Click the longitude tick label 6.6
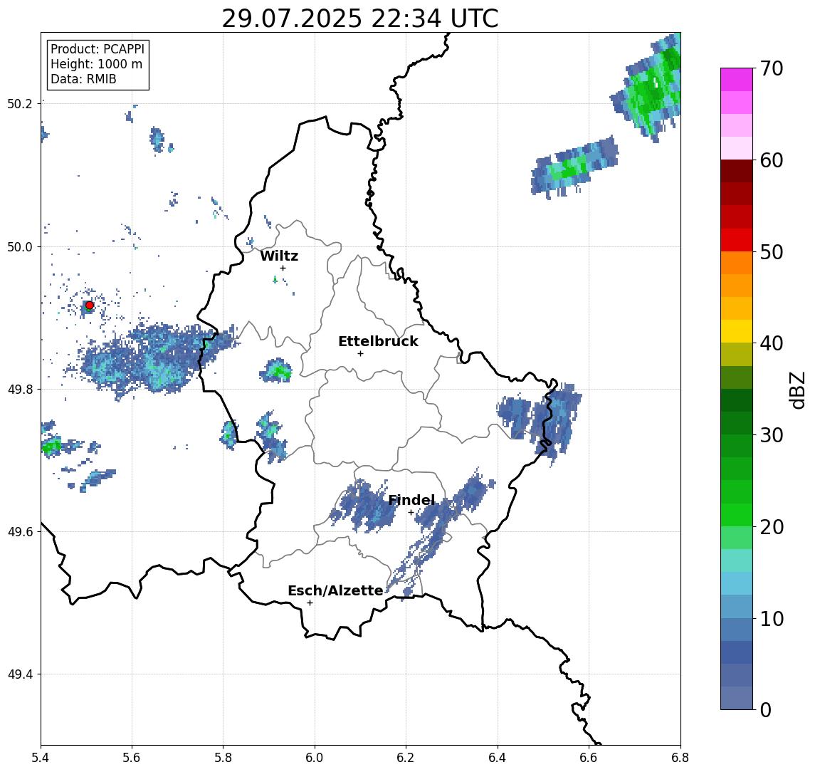This screenshot has width=815, height=772. [x=589, y=758]
